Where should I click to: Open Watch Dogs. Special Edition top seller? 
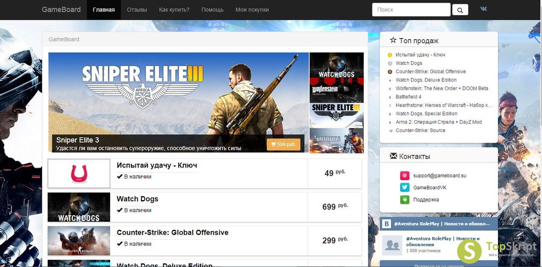coord(427,114)
